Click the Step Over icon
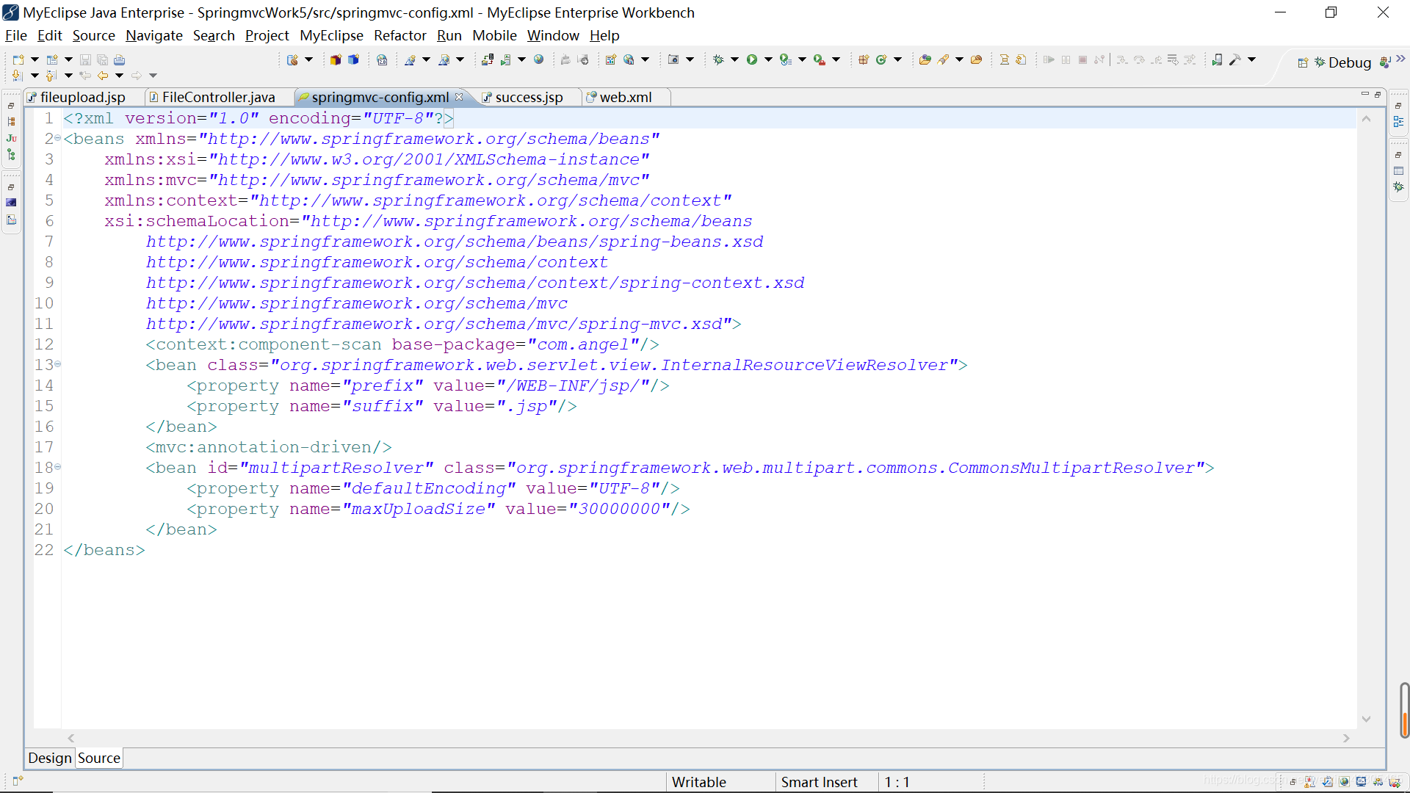Image resolution: width=1410 pixels, height=793 pixels. (1139, 59)
